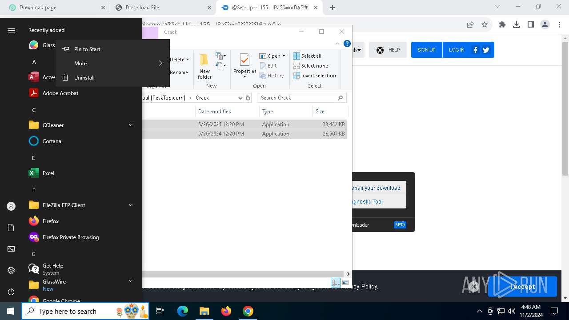Refresh the Crack folder address bar

tap(248, 98)
